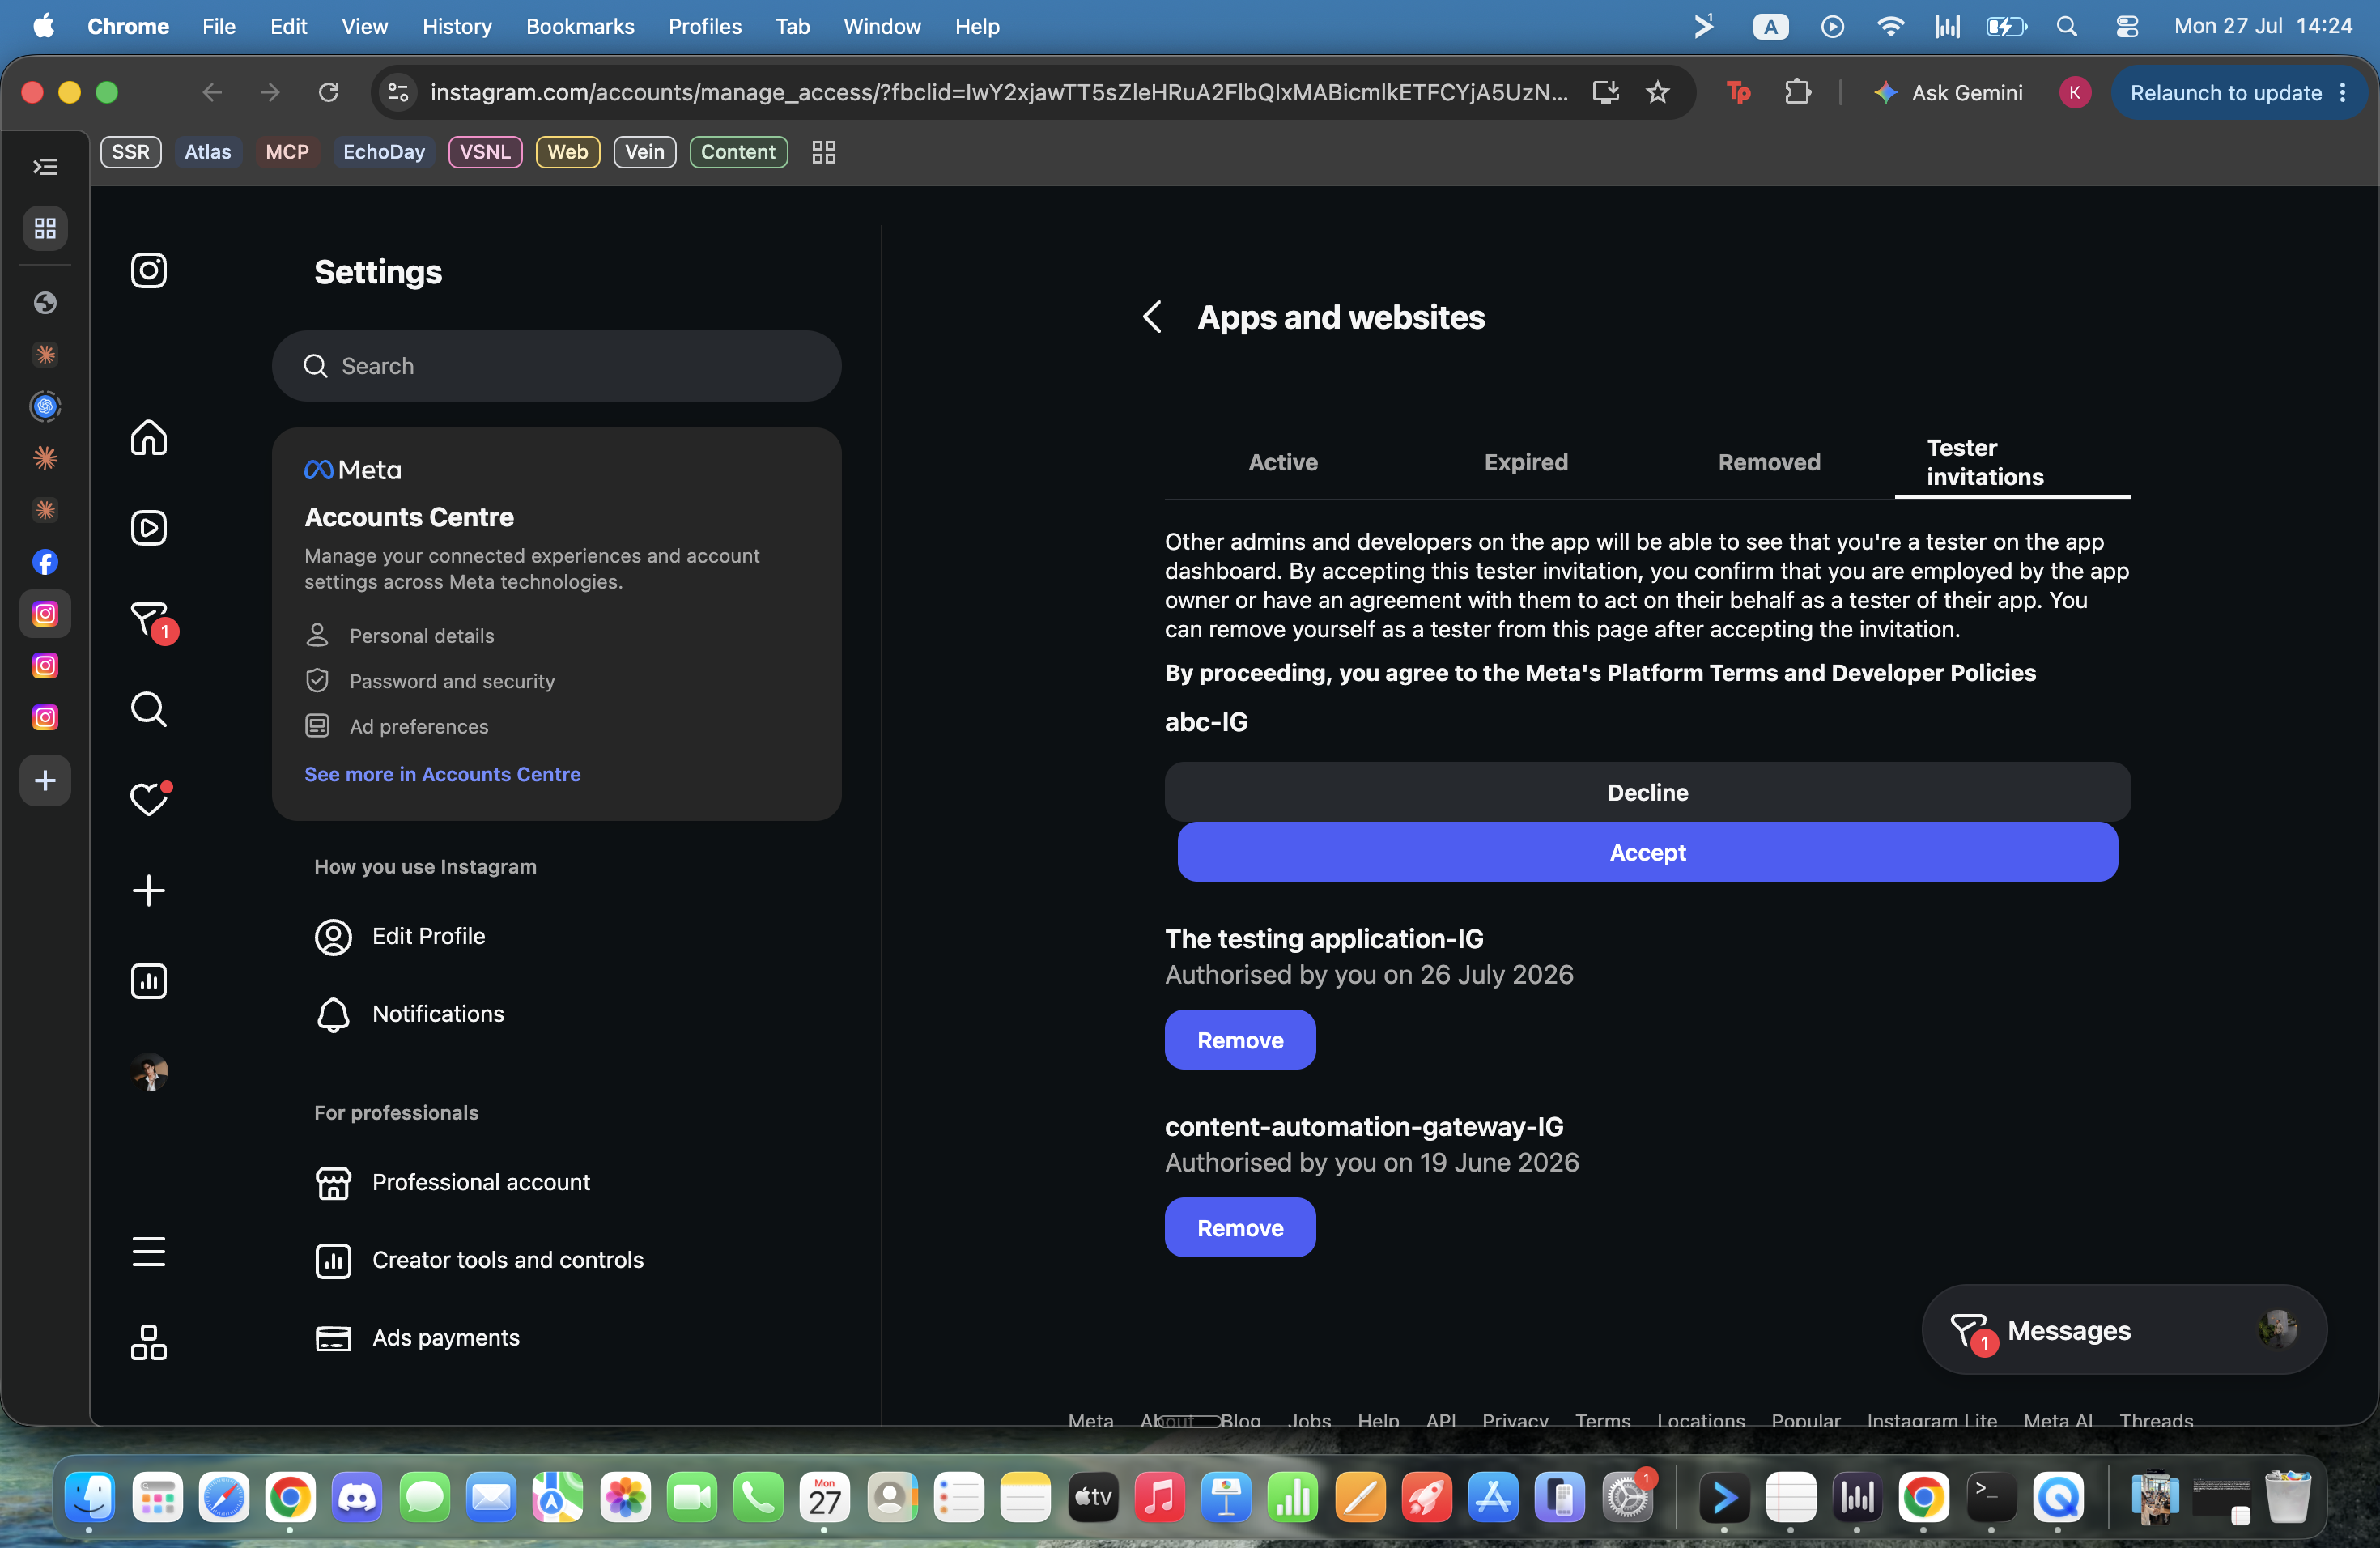The height and width of the screenshot is (1548, 2380).
Task: Remove content-automation-gateway-IG app
Action: [x=1240, y=1228]
